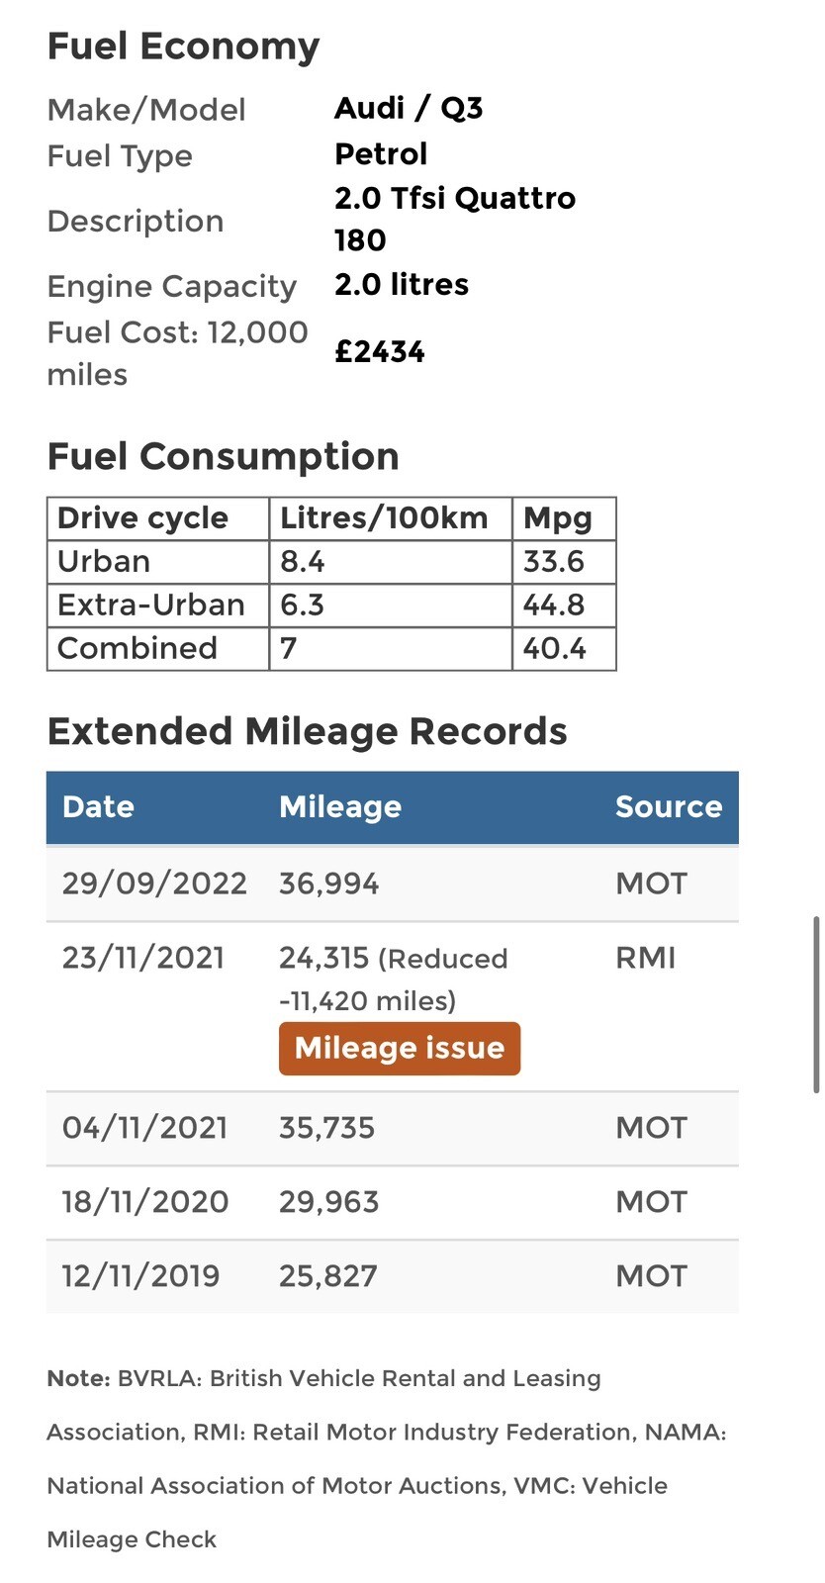Click the Urban drive cycle cell
Screen dimensions: 825x1583
pyautogui.click(x=158, y=561)
